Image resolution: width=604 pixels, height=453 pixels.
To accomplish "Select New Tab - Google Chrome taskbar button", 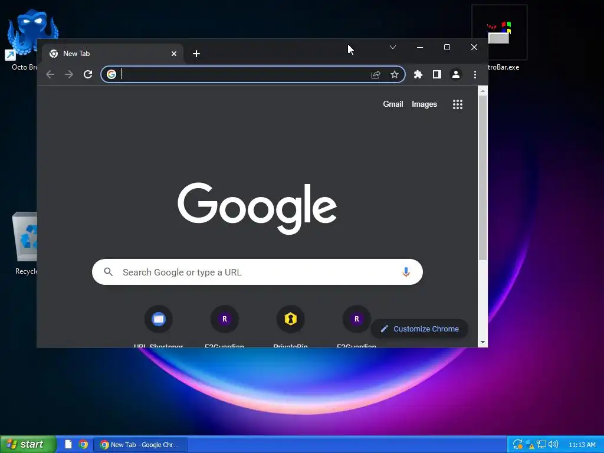I will pyautogui.click(x=141, y=445).
